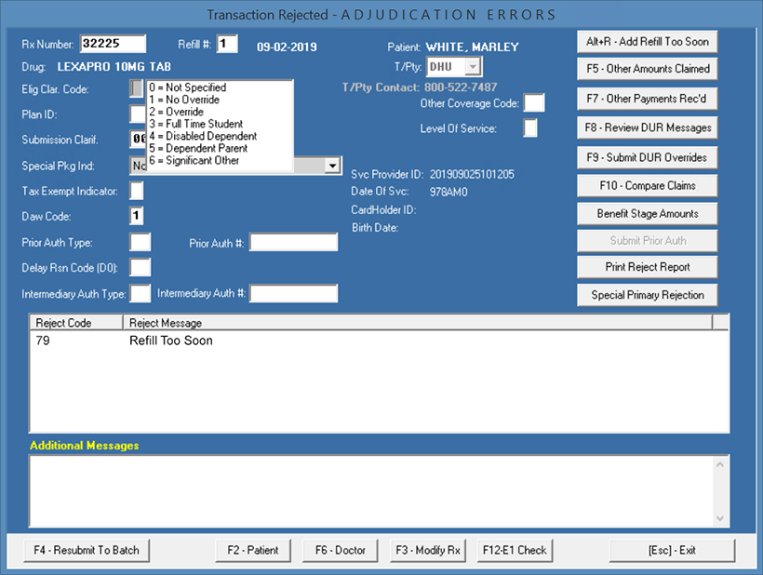View Benefit Stage Amounts
Image resolution: width=763 pixels, height=575 pixels.
click(x=647, y=213)
